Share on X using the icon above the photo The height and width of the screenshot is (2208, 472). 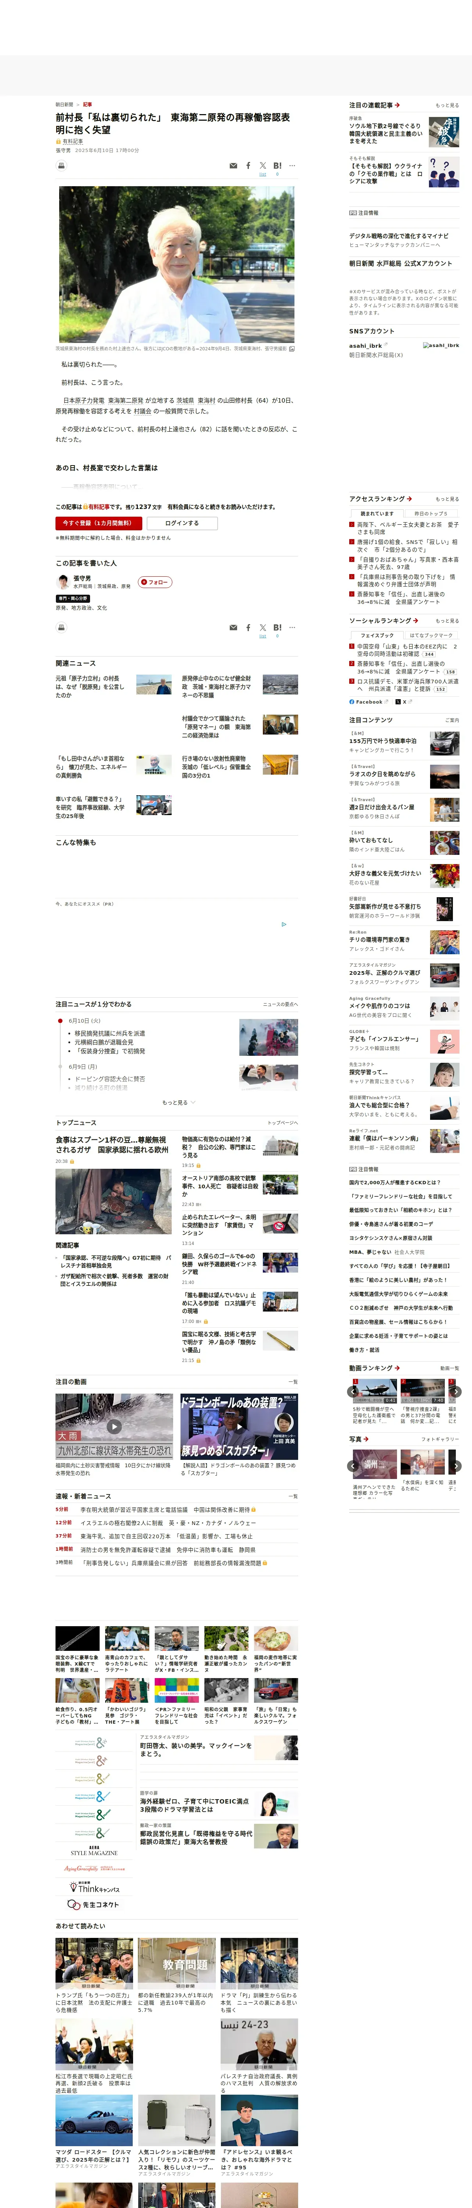(x=263, y=166)
